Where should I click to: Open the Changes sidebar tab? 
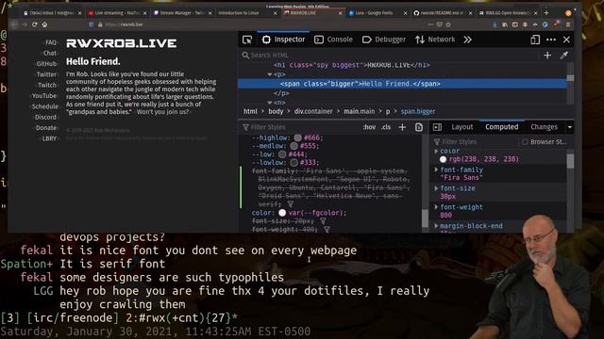click(x=544, y=127)
